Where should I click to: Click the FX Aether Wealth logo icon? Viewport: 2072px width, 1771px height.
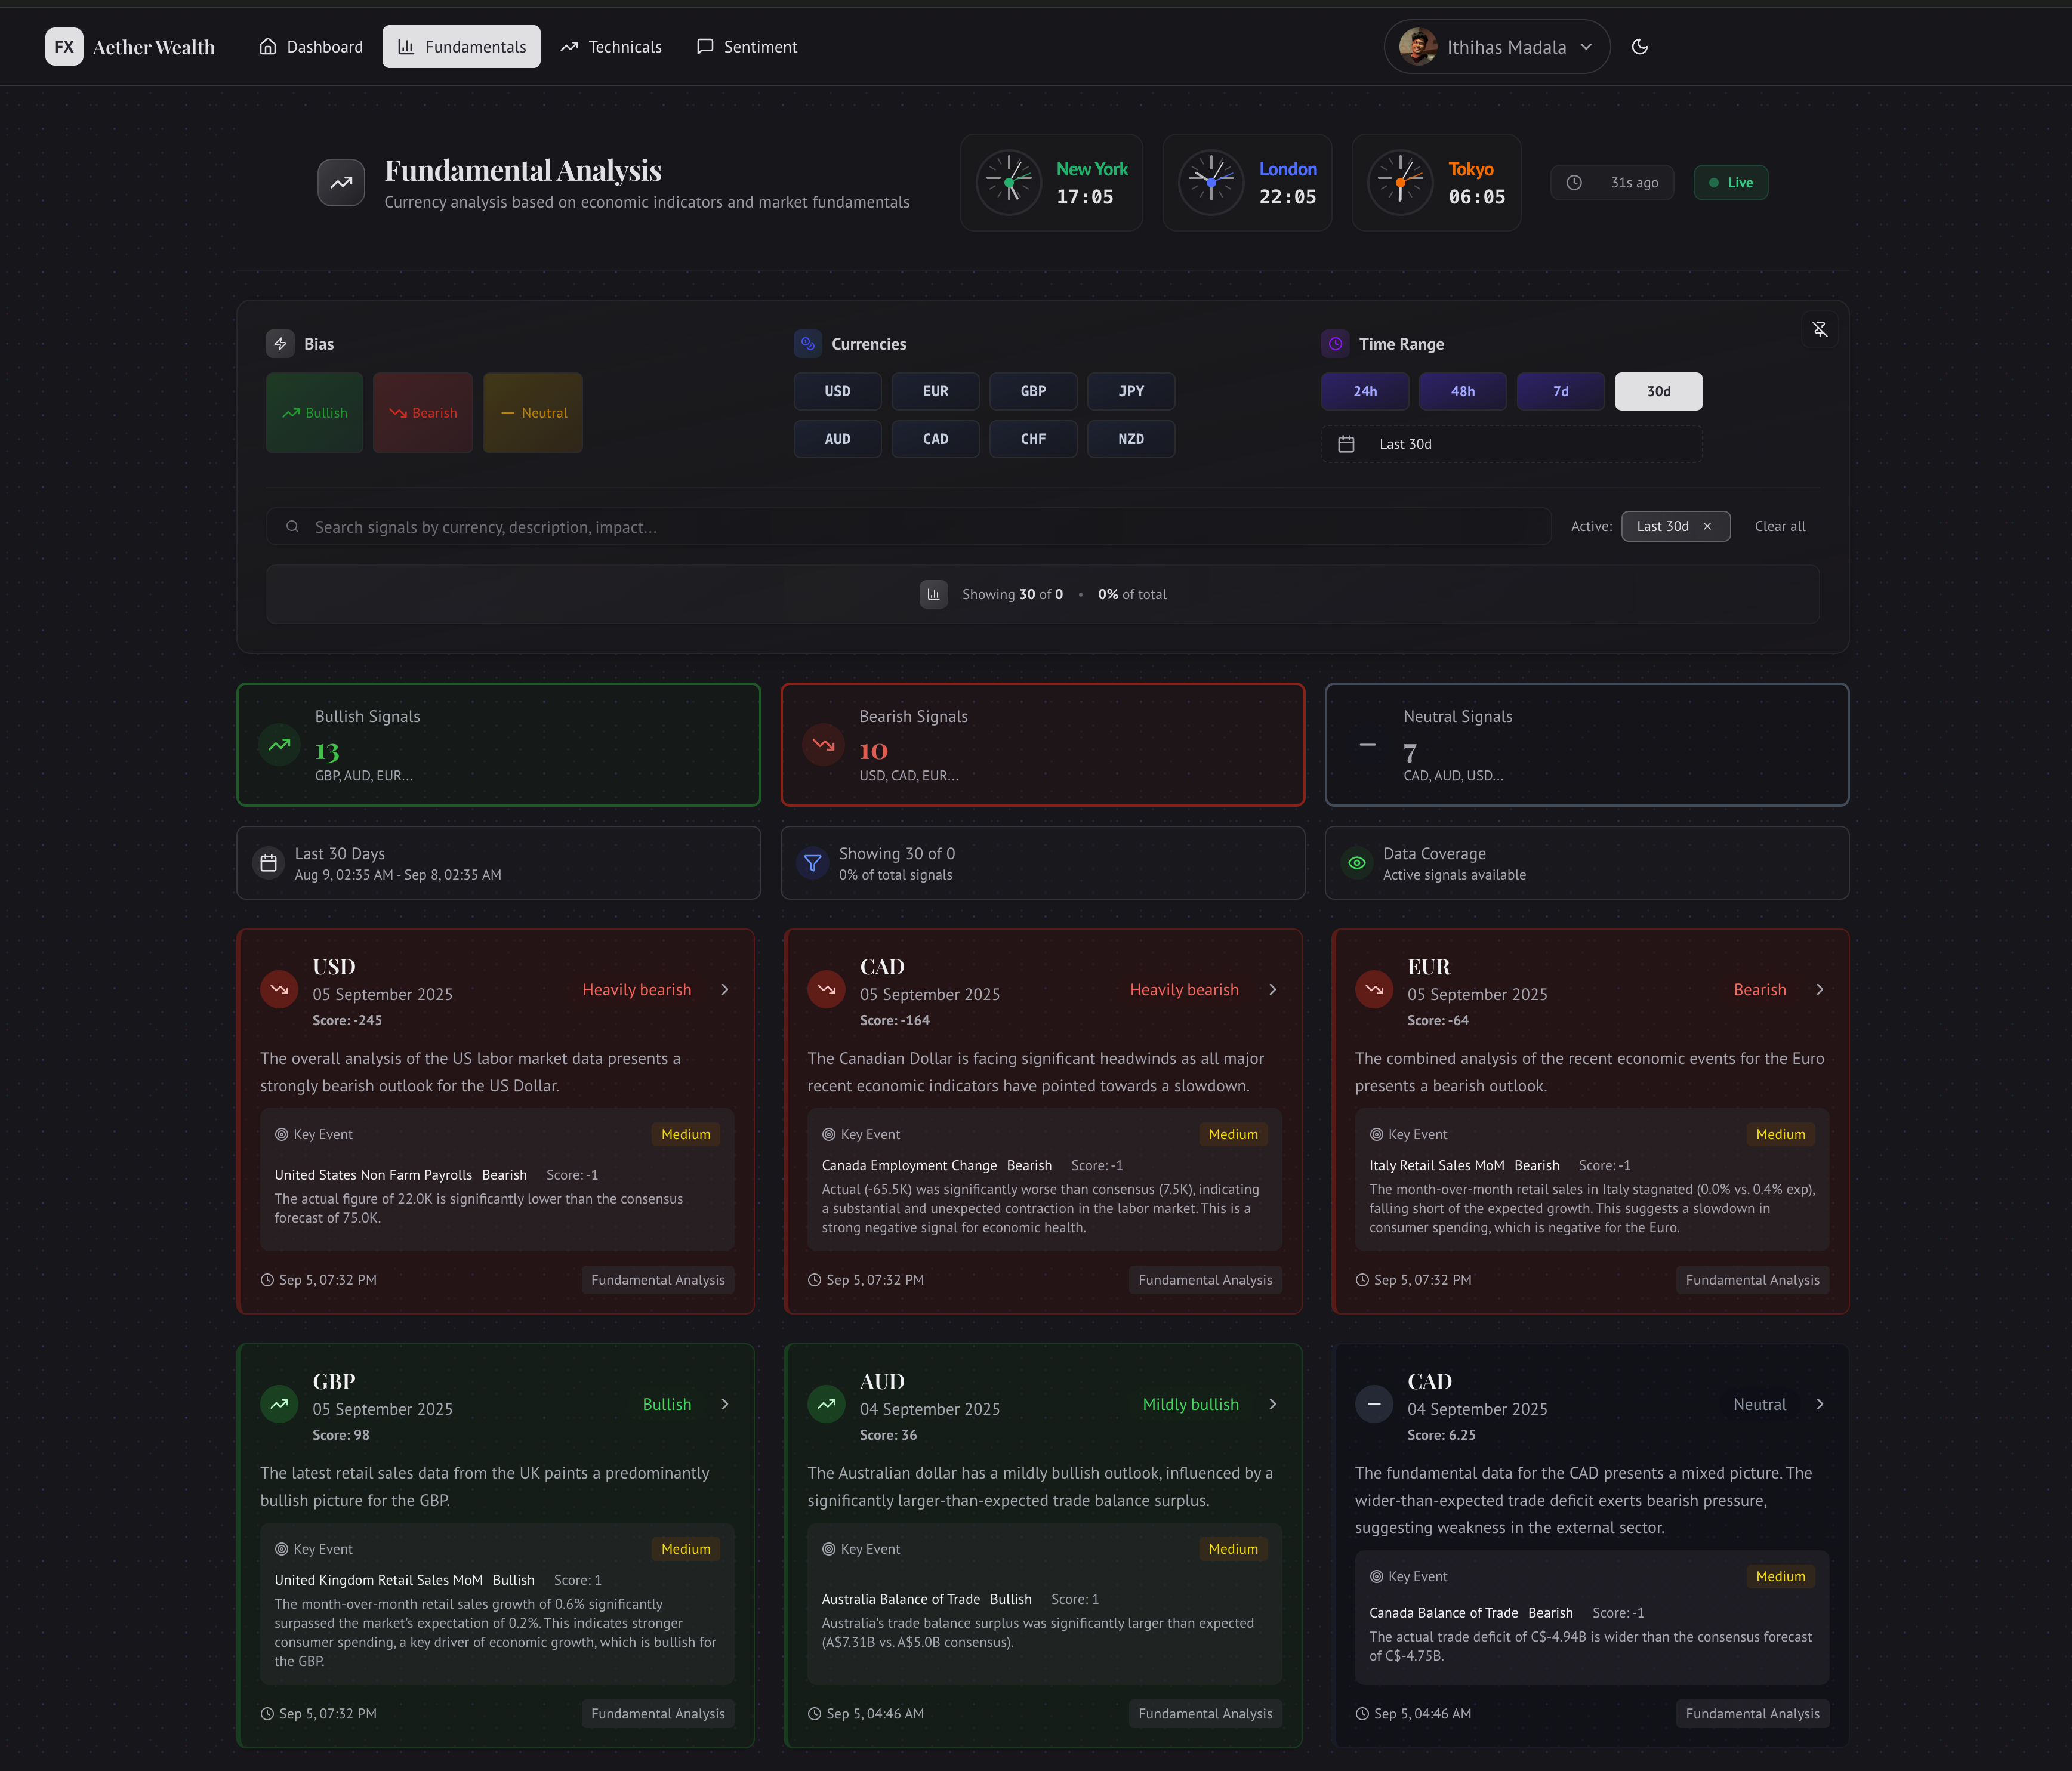64,46
